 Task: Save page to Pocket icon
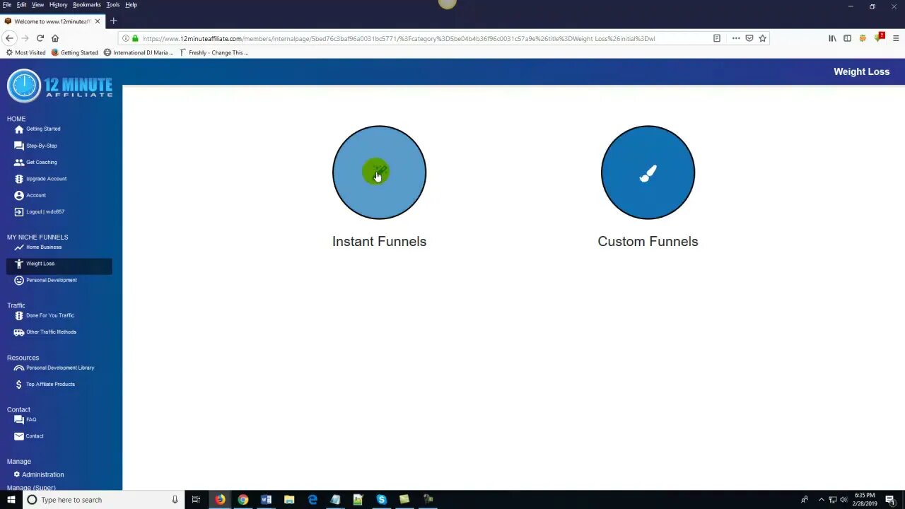[749, 38]
